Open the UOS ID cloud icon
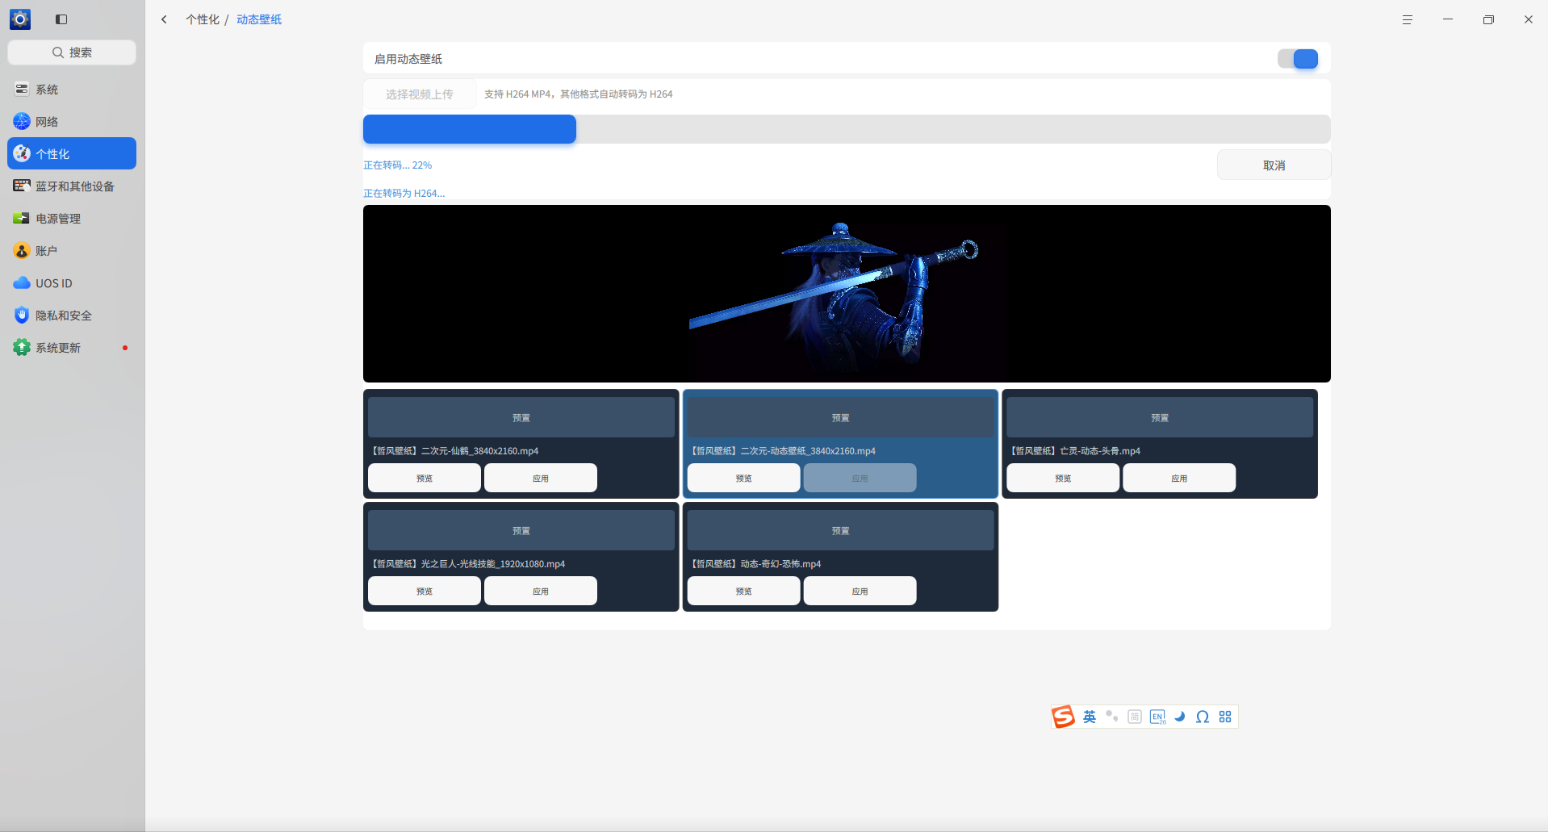Viewport: 1548px width, 832px height. (x=22, y=282)
